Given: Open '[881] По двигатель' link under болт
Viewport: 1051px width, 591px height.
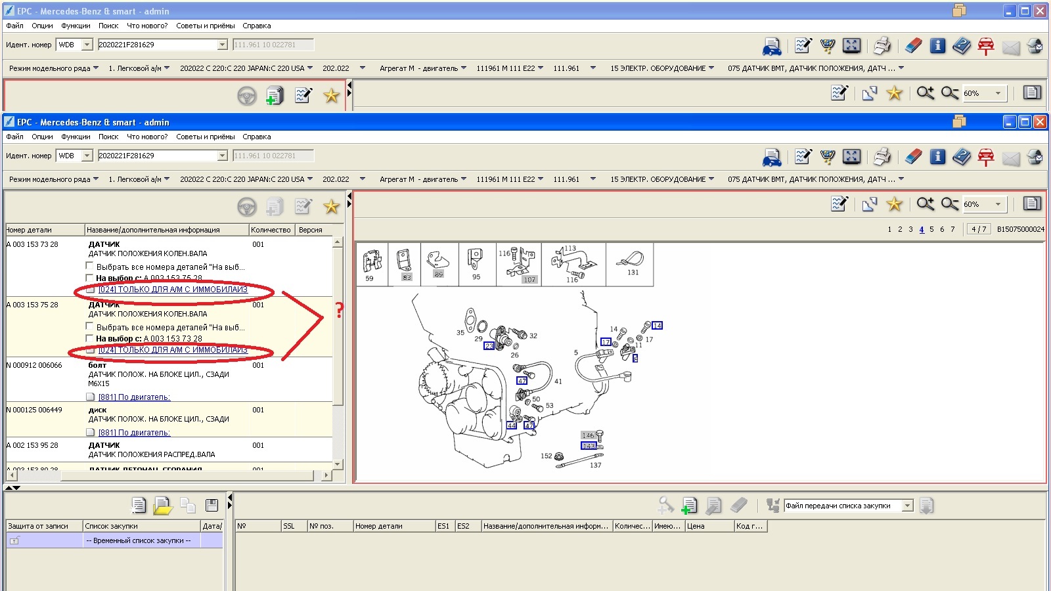Looking at the screenshot, I should (x=134, y=397).
